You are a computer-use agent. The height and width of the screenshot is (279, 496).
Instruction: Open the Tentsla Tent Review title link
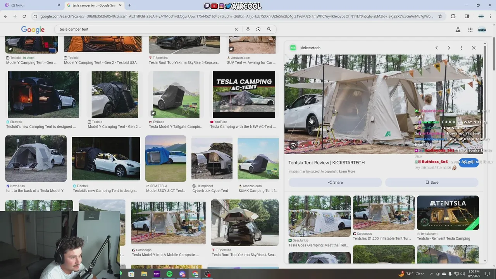click(x=326, y=163)
